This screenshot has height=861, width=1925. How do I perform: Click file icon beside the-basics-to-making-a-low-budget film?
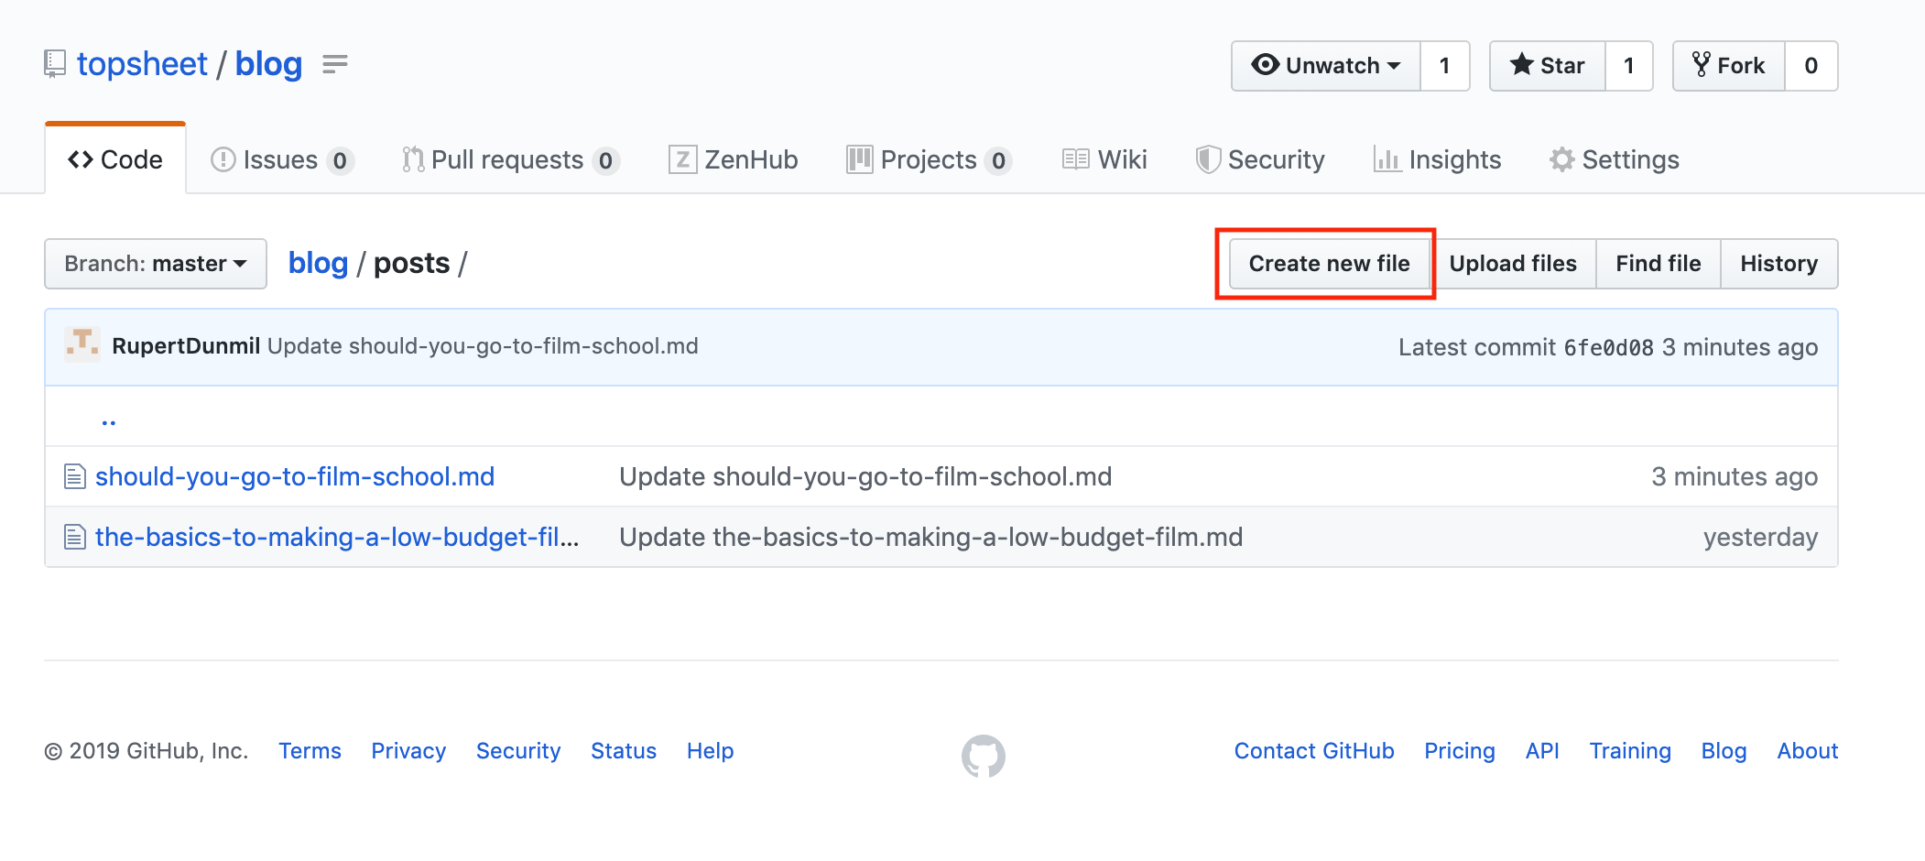coord(75,537)
